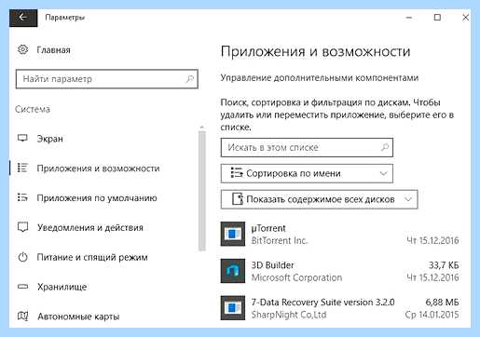Open the Показать содержимое всех дисков dropdown arrow
Screen dimensions: 480x337
(408, 199)
